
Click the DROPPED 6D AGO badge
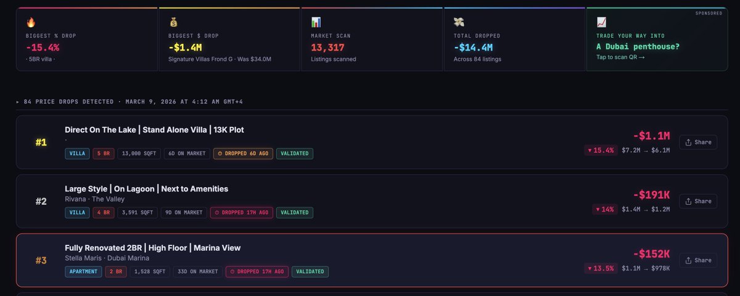(243, 154)
